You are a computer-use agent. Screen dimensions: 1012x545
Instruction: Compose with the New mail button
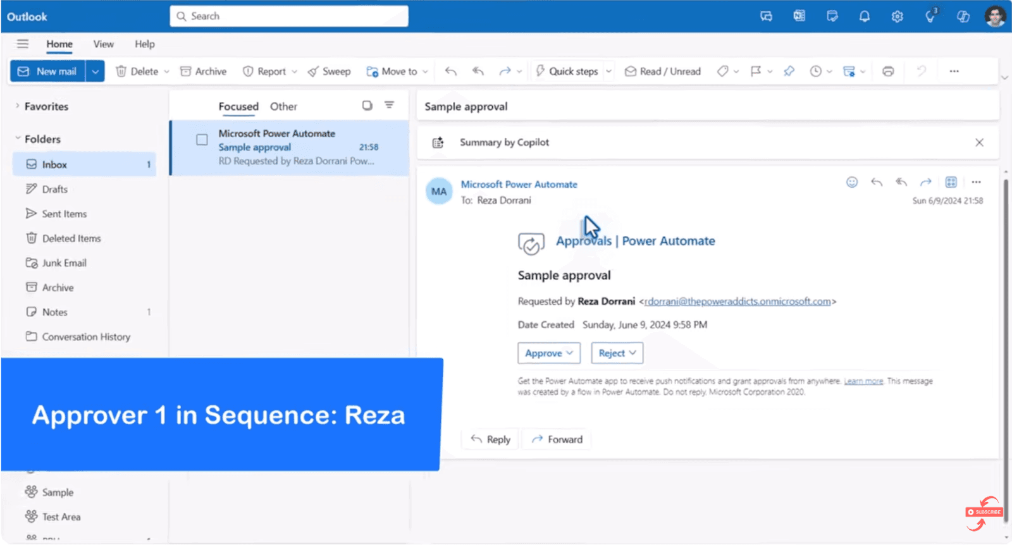[x=48, y=71]
